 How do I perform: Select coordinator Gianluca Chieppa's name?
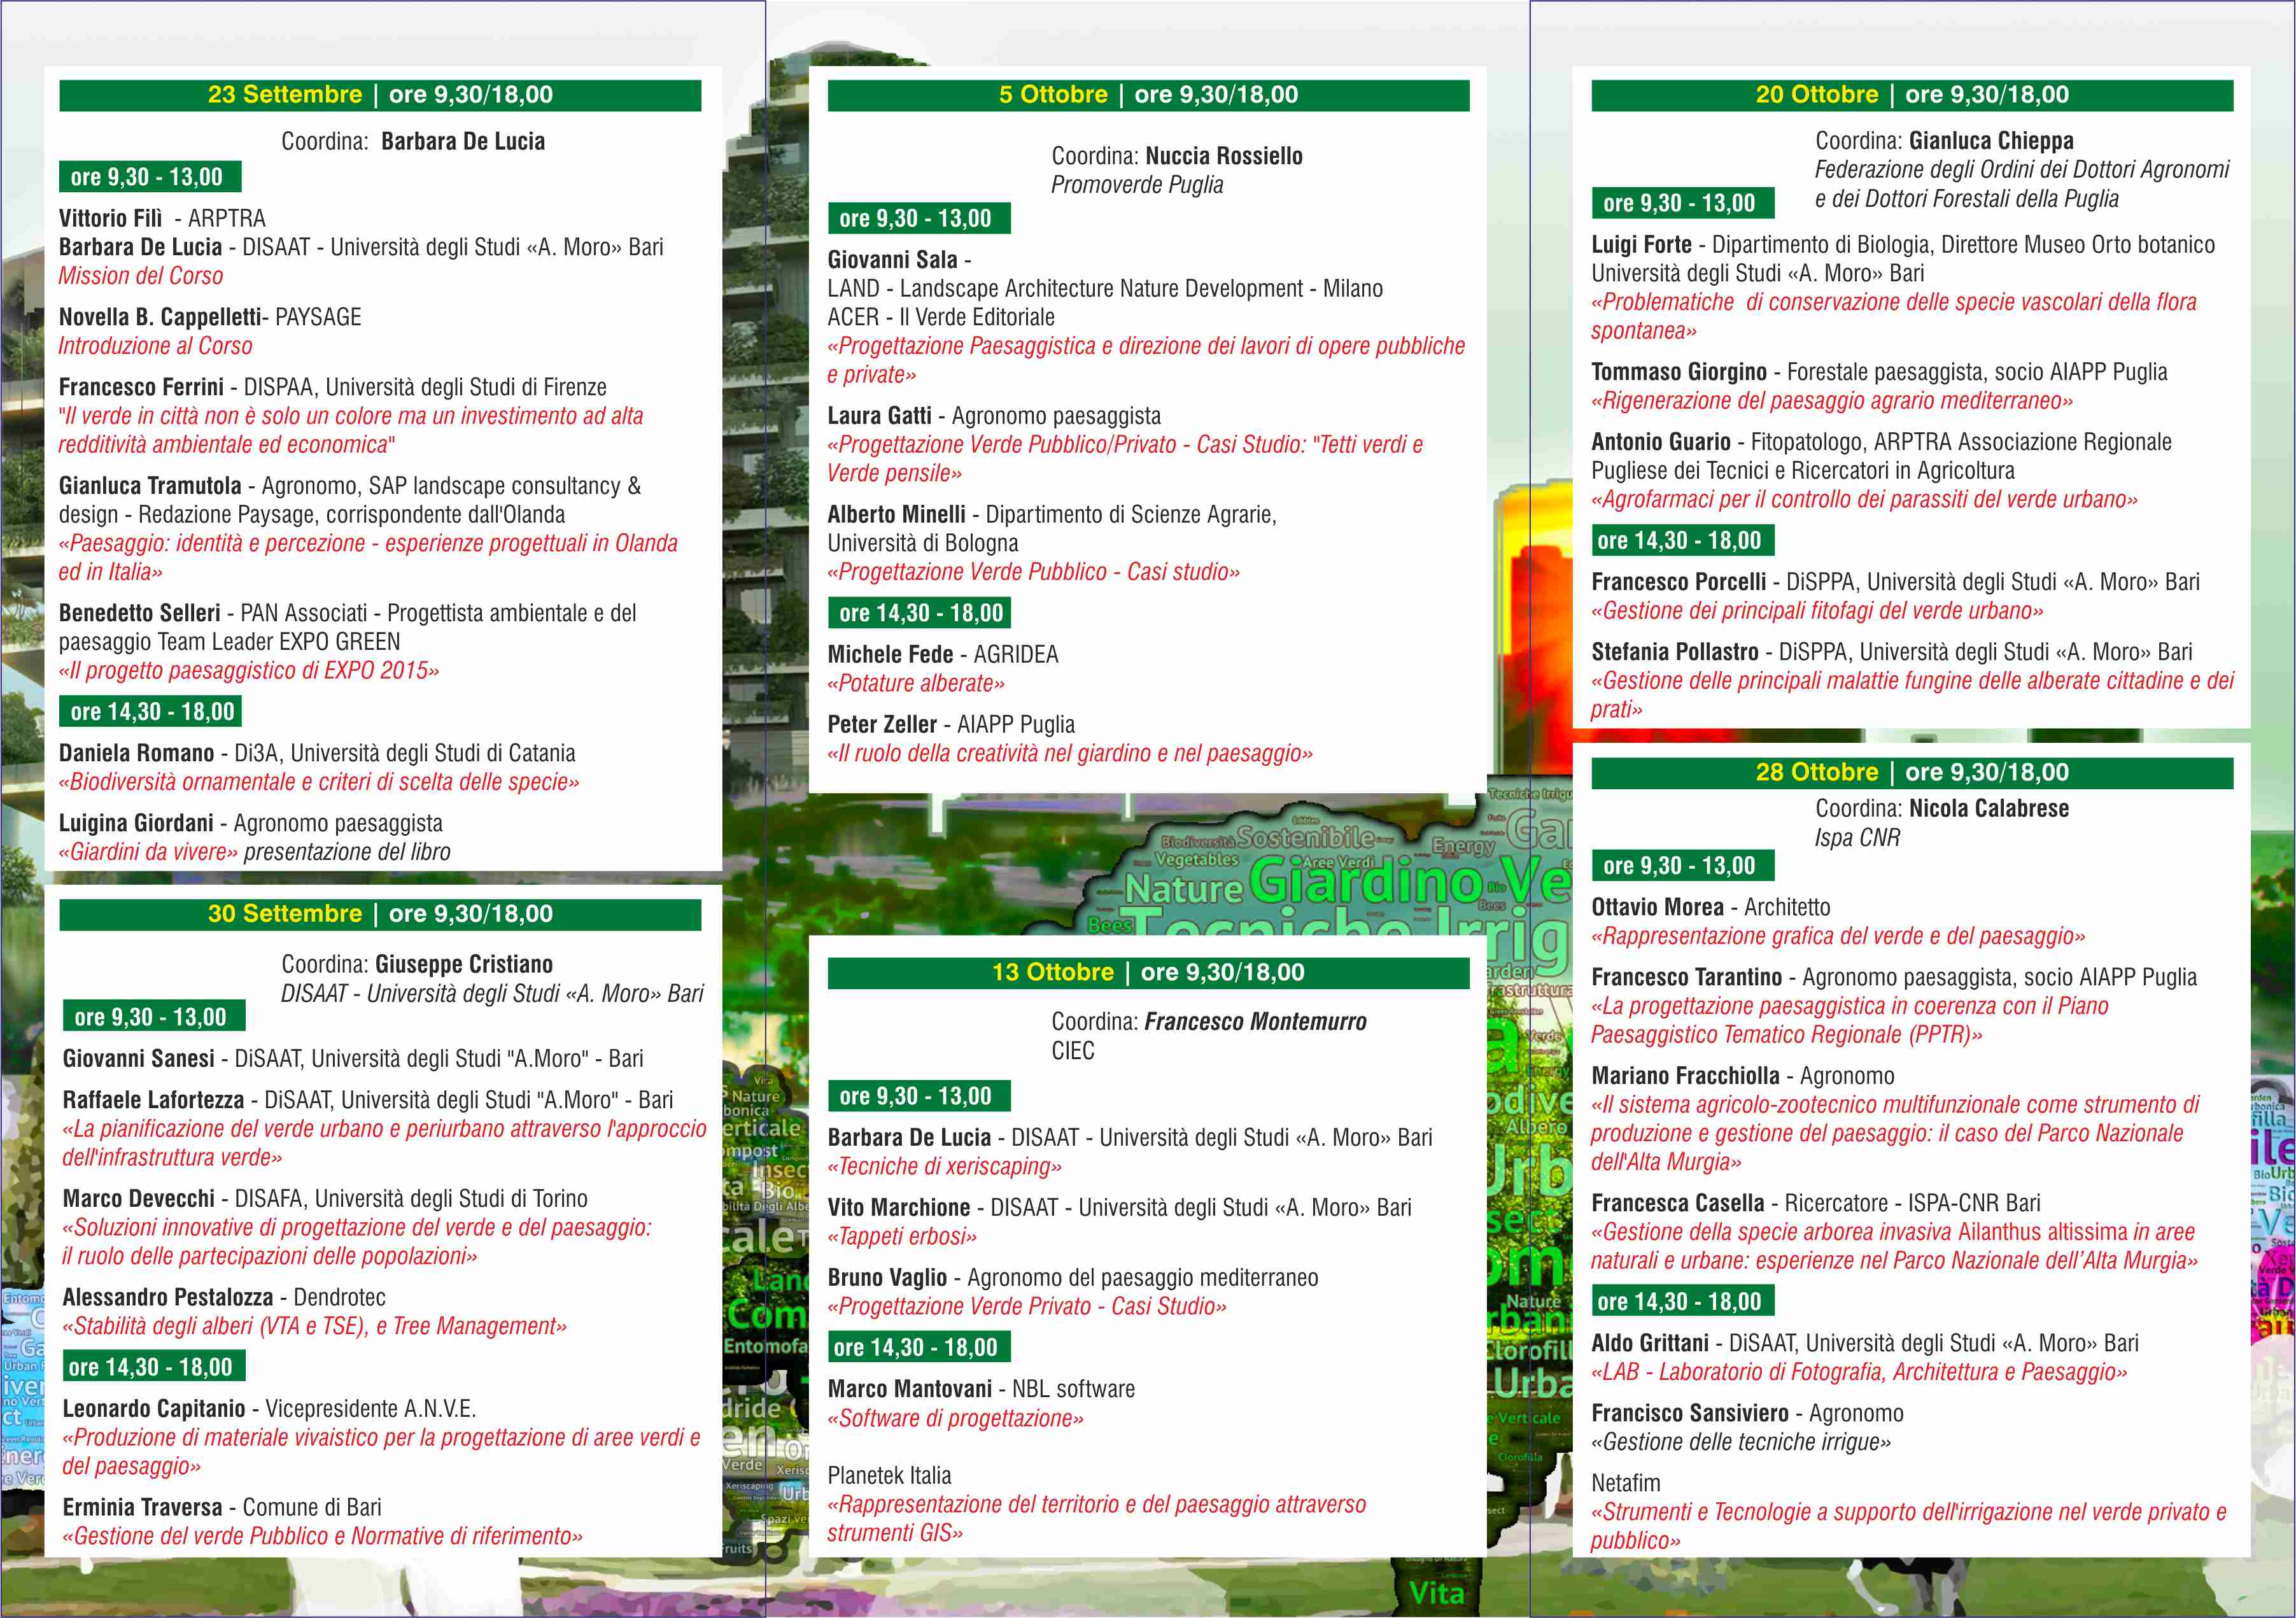(1991, 141)
